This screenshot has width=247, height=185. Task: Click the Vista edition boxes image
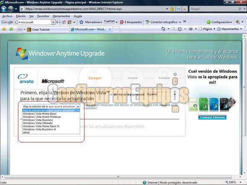pyautogui.click(x=212, y=104)
